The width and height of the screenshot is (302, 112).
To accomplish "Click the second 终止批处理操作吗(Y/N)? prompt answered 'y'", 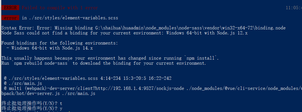I will click(32, 108).
